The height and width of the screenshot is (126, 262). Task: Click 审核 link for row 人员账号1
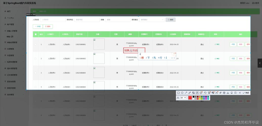click(217, 44)
